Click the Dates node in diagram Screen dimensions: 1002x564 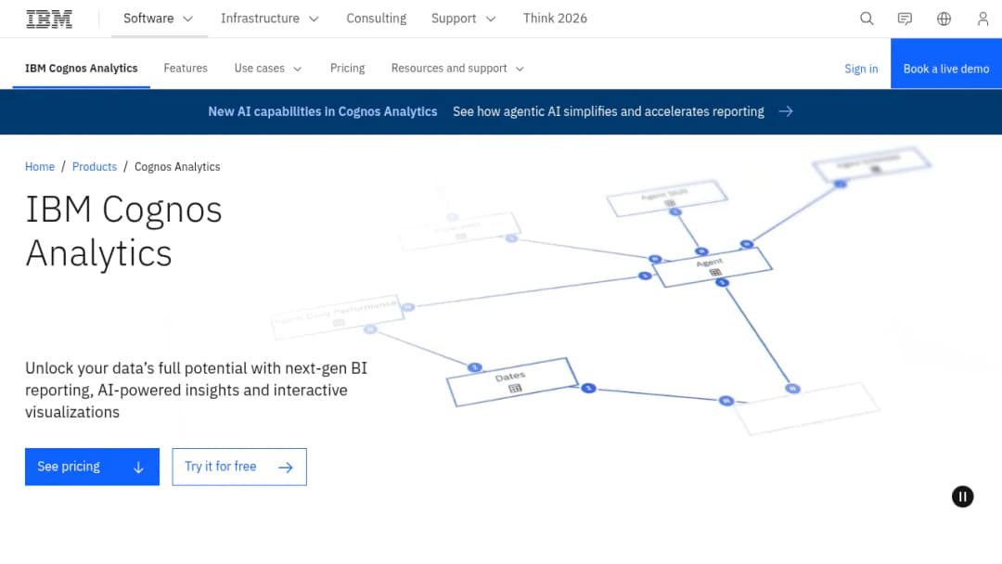tap(512, 382)
